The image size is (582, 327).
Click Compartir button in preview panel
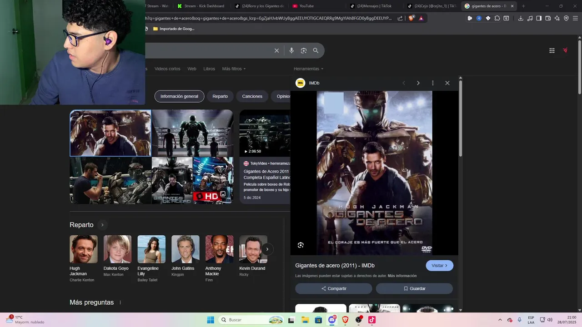[x=334, y=288]
